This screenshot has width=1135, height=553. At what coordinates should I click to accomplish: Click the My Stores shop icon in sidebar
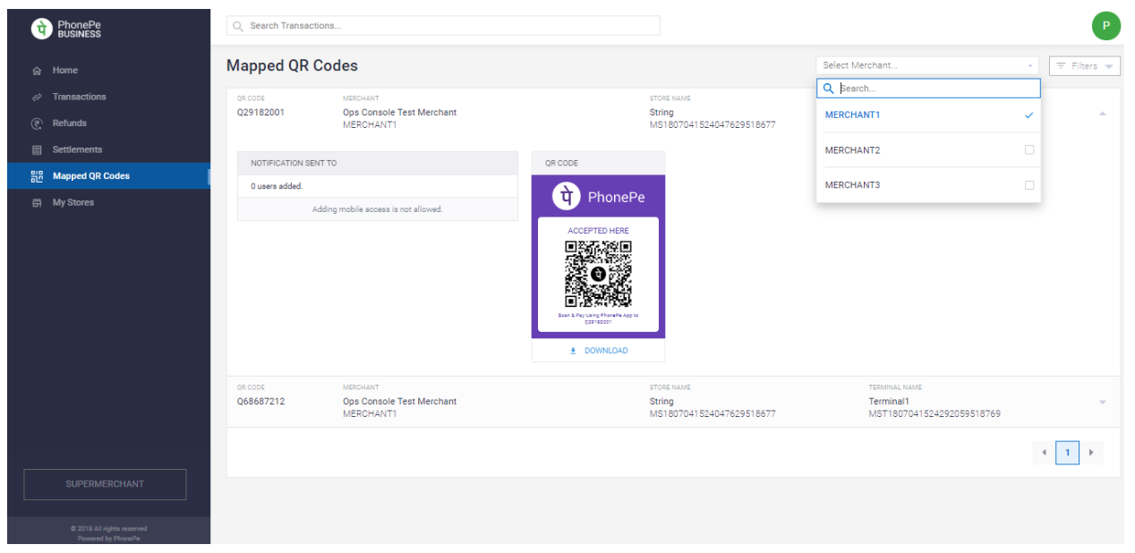[x=37, y=203]
